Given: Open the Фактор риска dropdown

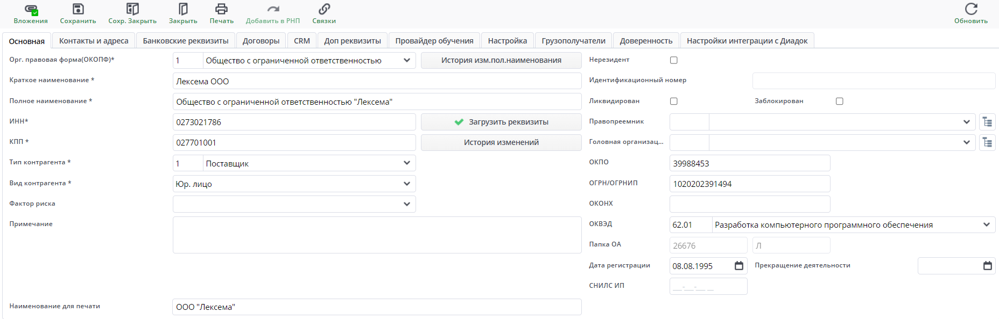Looking at the screenshot, I should pos(406,204).
